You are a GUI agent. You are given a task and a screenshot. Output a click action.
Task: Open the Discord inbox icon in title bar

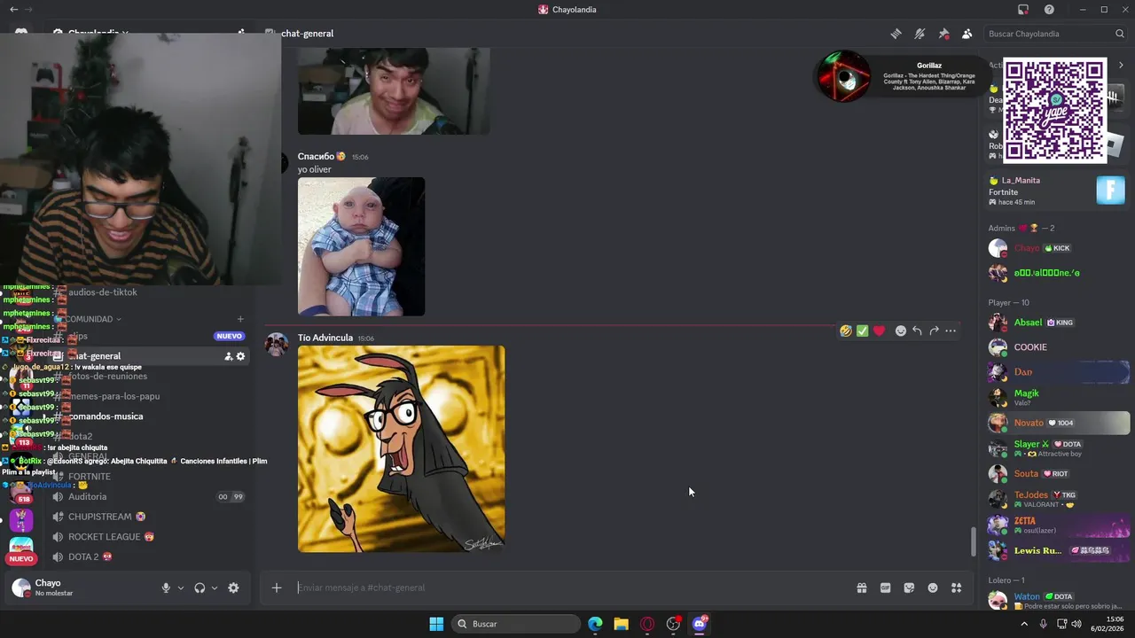click(x=1023, y=10)
